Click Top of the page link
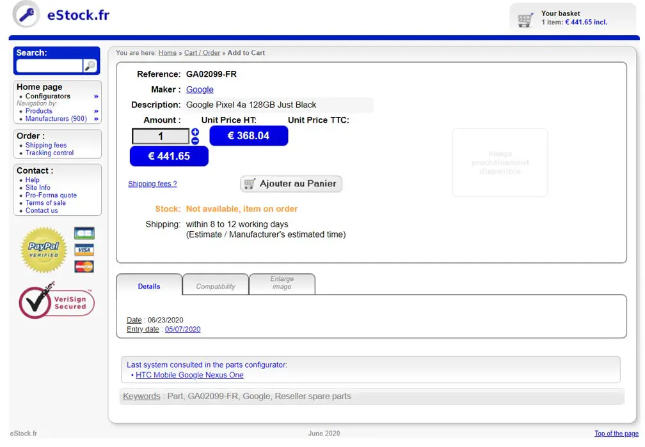The image size is (645, 447). click(x=616, y=434)
